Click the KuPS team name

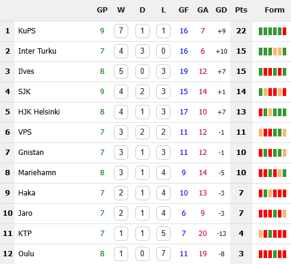pyautogui.click(x=27, y=31)
